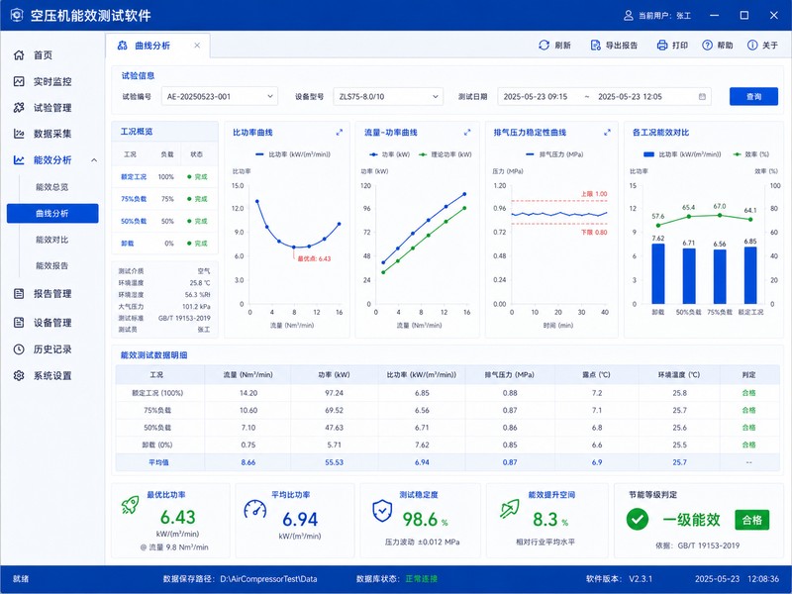This screenshot has width=792, height=594.
Task: Click the 曲线分析 tab icon
Action: pos(122,46)
